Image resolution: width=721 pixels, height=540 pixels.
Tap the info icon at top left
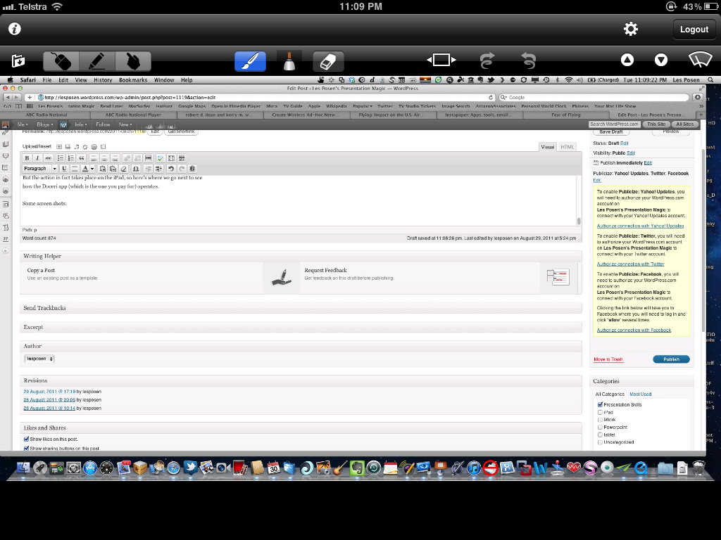coord(14,29)
